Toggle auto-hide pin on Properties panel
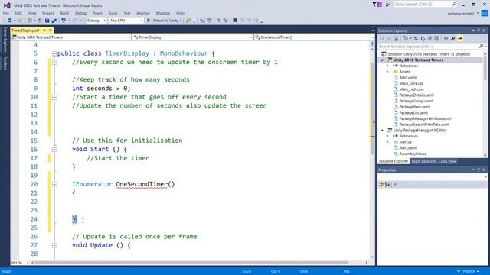The height and width of the screenshot is (275, 490). pos(479,170)
